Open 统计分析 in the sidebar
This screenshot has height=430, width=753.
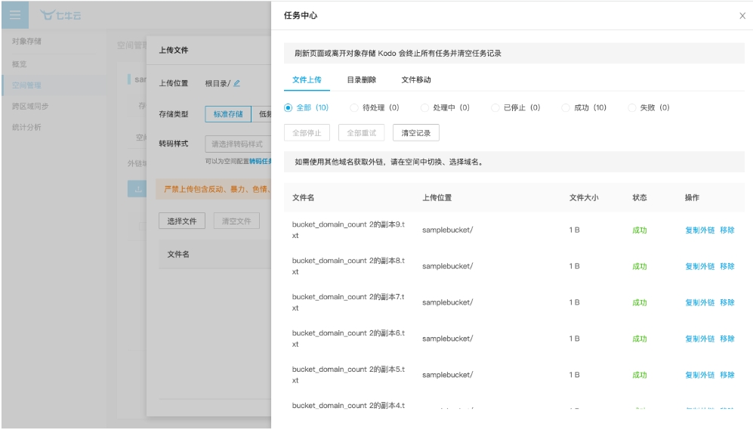tap(26, 127)
